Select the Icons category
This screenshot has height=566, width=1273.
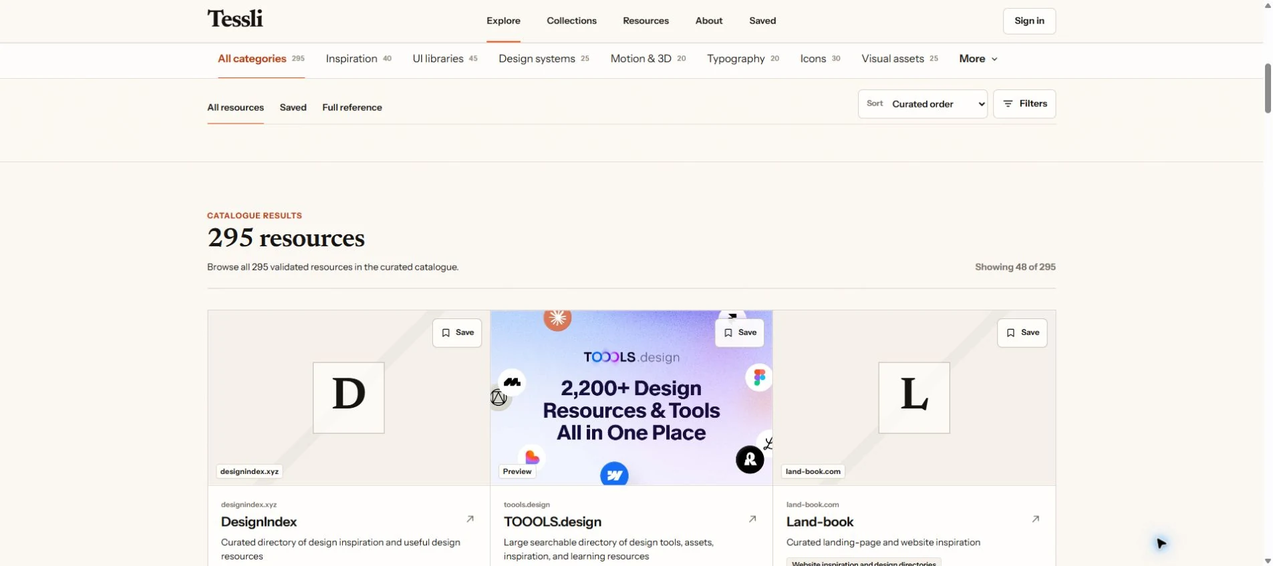(x=820, y=59)
